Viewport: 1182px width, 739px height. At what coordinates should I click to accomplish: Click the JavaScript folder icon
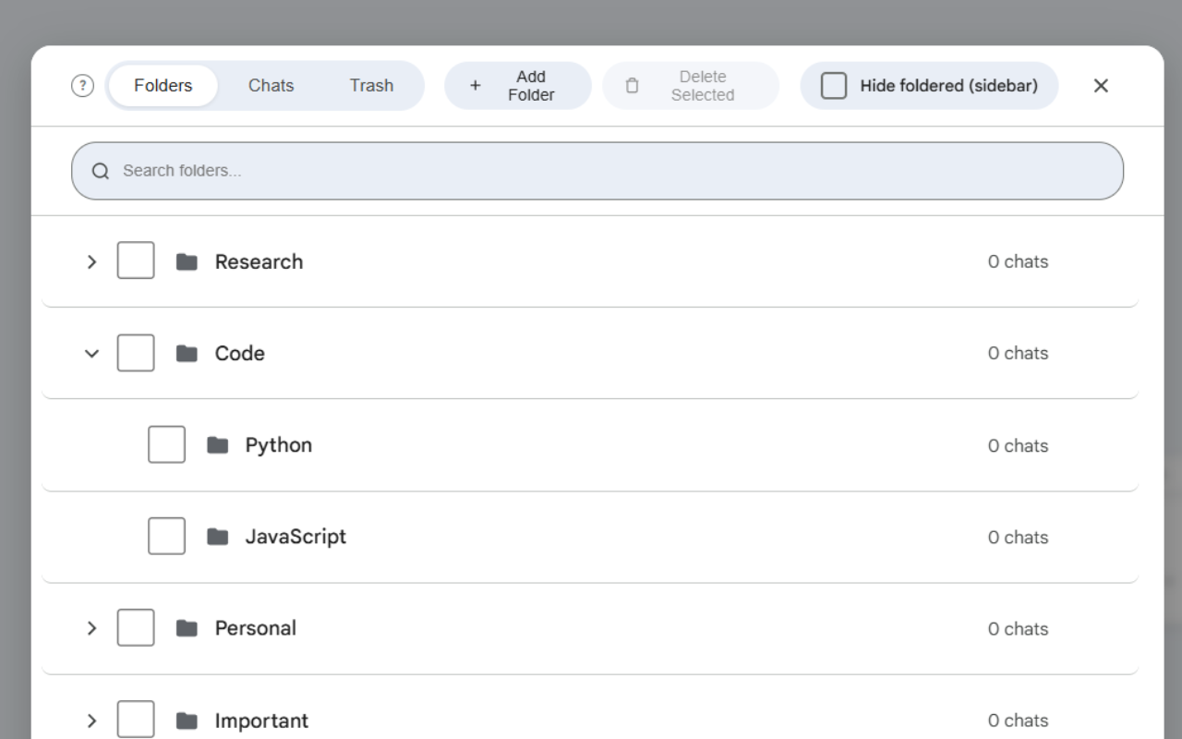coord(218,537)
